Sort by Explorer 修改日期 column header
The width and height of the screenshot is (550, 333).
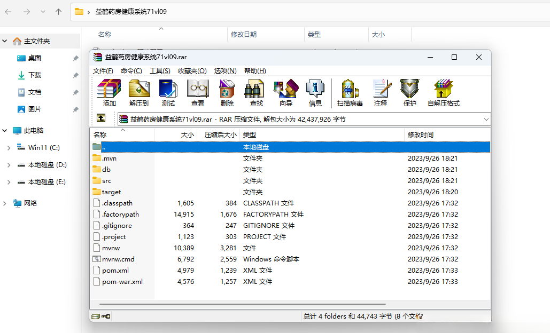click(x=266, y=35)
